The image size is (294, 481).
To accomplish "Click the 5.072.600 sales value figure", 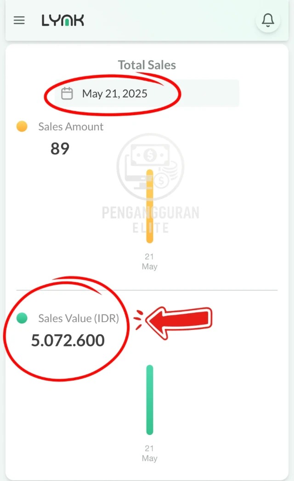I will 68,340.
